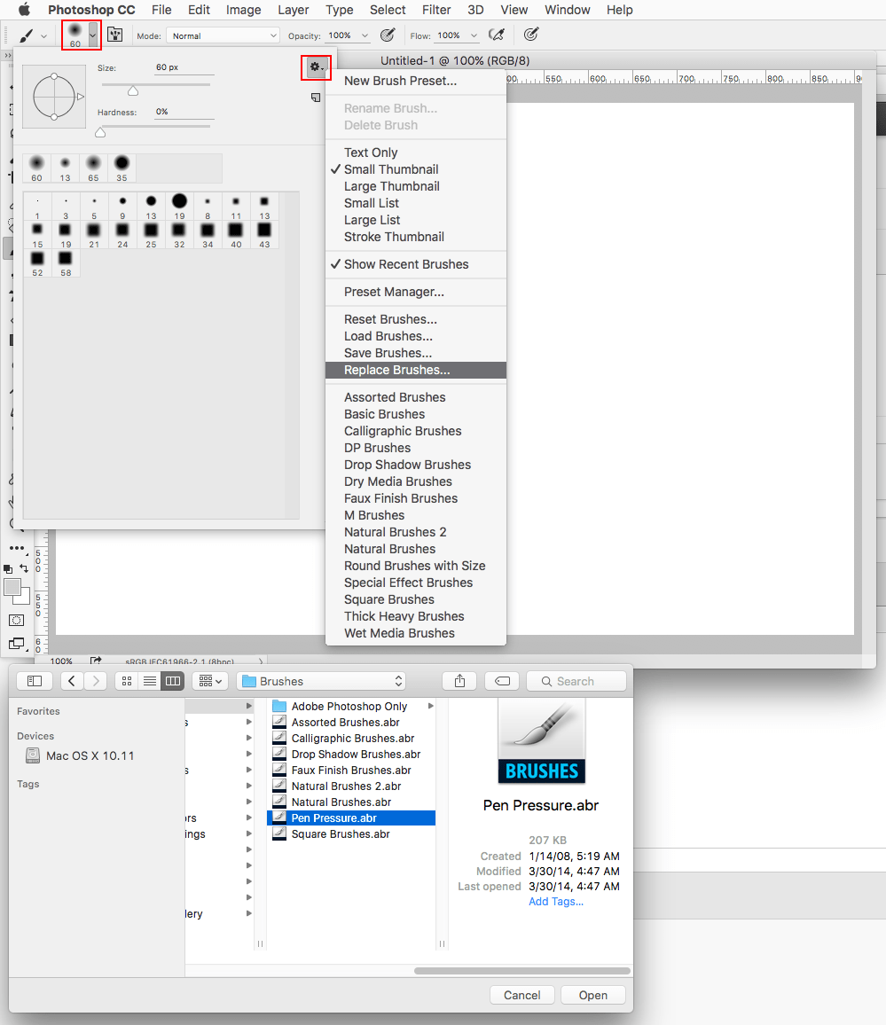This screenshot has height=1025, width=886.
Task: Select square brush preset 58
Action: 66,262
